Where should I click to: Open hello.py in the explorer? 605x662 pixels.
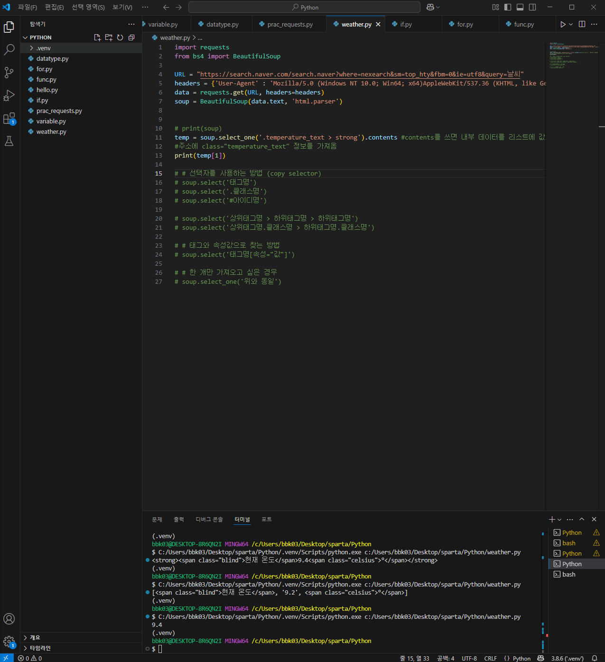[81, 90]
